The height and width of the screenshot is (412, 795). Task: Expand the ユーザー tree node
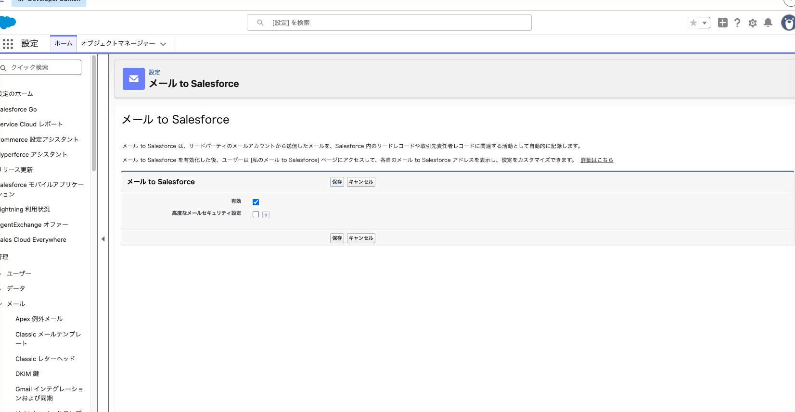(1, 274)
